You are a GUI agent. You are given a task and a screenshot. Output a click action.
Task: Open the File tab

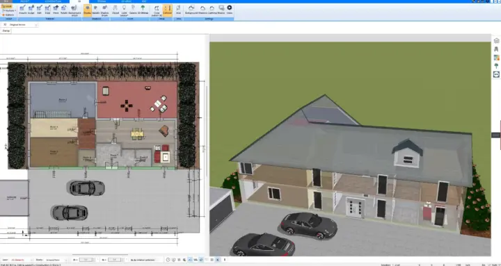coord(6,1)
